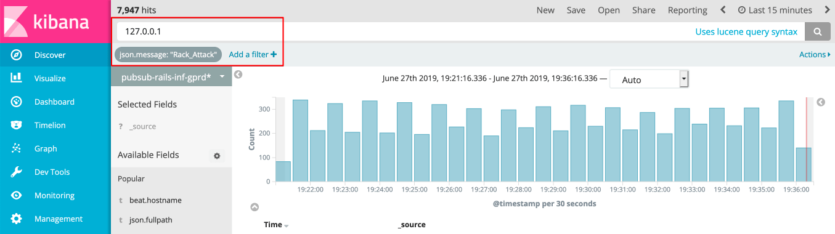Open the Management gear icon

[x=17, y=219]
